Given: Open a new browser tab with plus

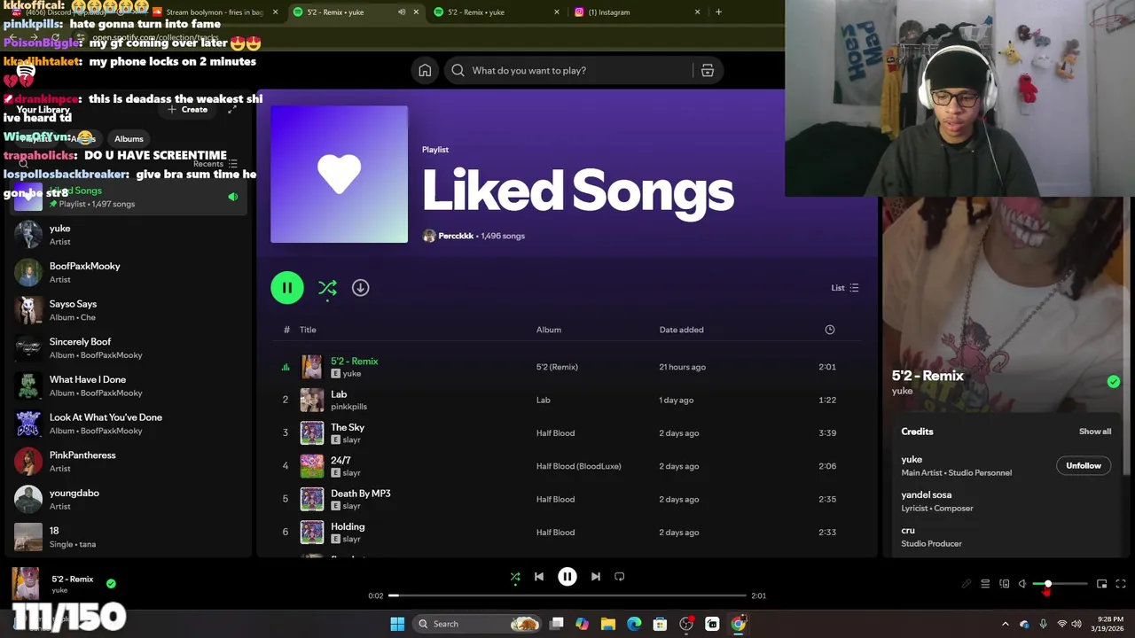Looking at the screenshot, I should [718, 12].
